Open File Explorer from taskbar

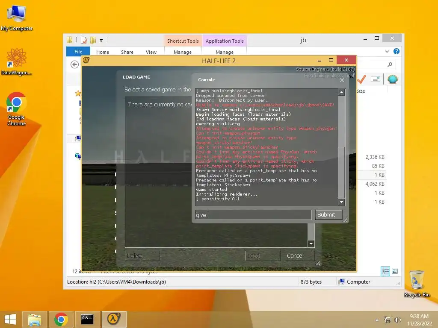[x=35, y=319]
